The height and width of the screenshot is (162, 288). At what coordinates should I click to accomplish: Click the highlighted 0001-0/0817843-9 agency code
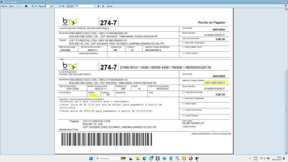(215, 83)
